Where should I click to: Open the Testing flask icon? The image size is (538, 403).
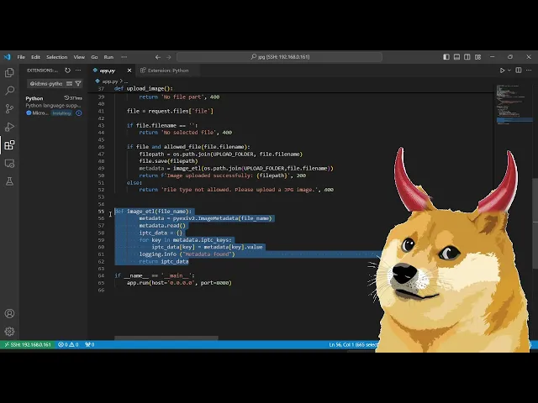click(x=9, y=181)
